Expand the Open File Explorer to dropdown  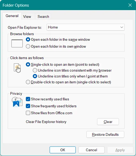click(86, 27)
